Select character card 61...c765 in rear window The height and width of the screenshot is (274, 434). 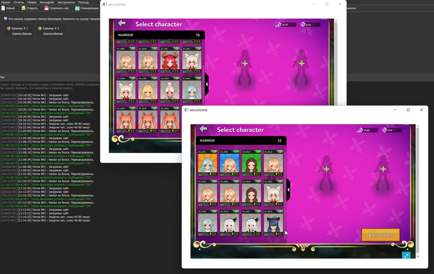148,90
